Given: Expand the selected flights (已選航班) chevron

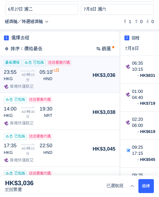Looking at the screenshot, I should pyautogui.click(x=132, y=186).
